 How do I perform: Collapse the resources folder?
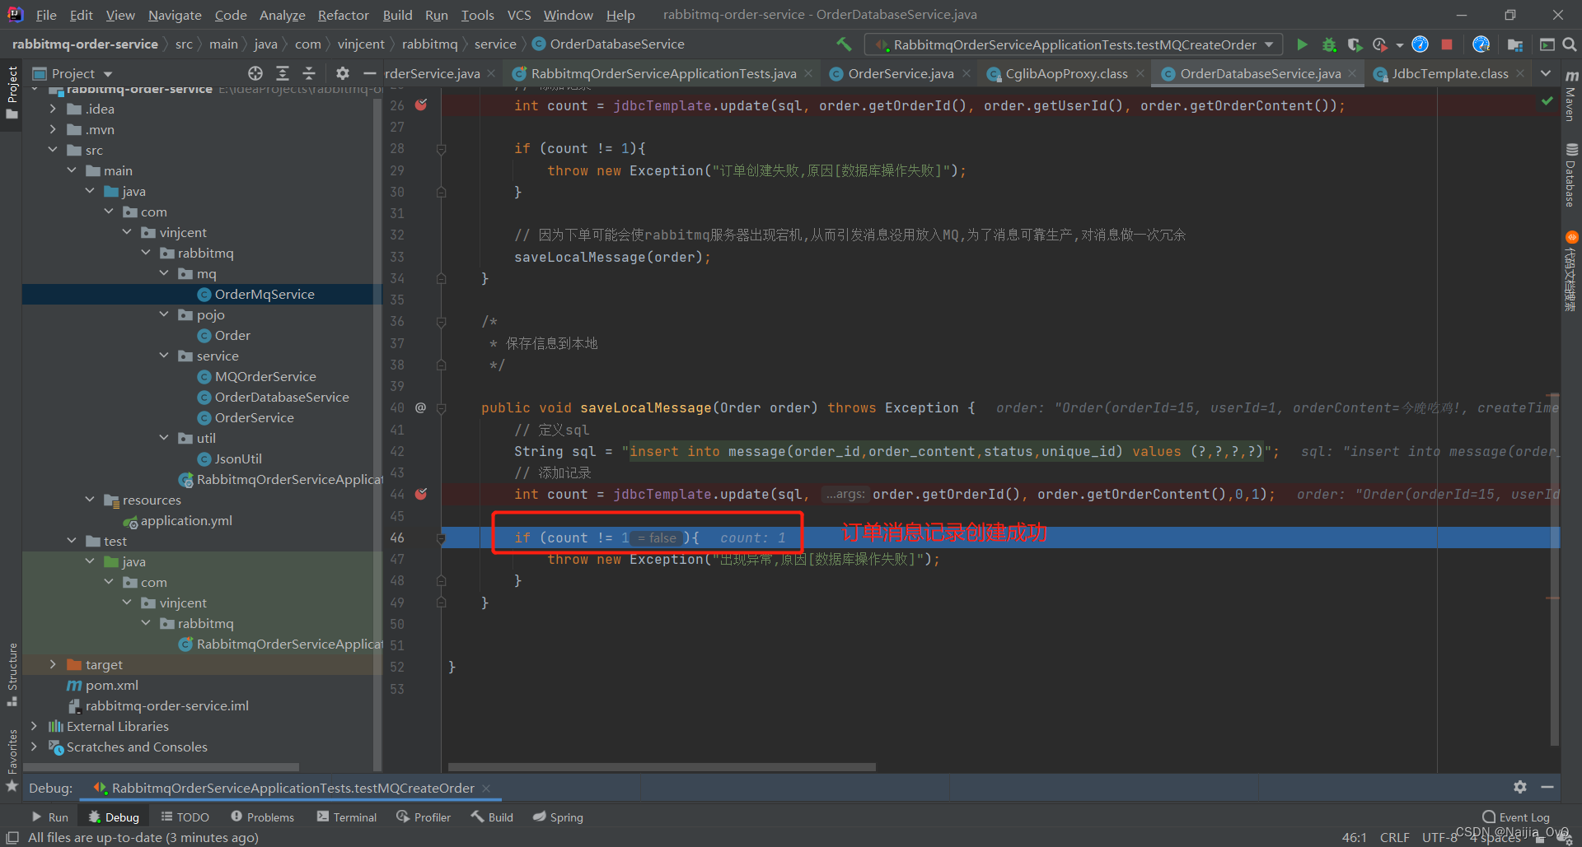(90, 500)
